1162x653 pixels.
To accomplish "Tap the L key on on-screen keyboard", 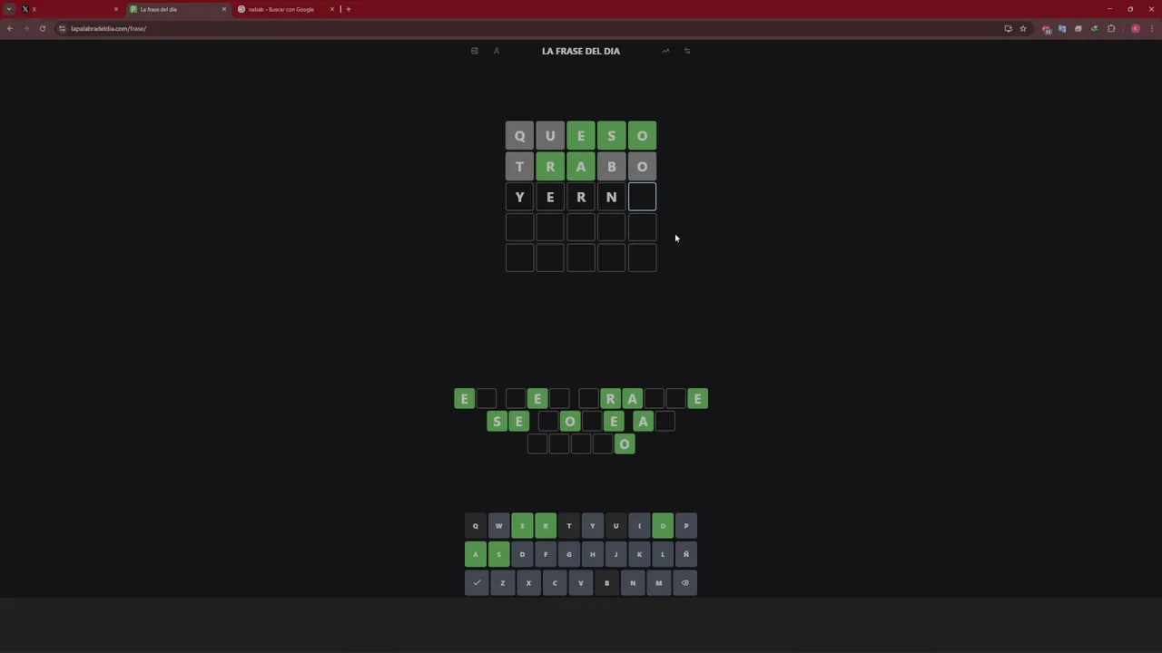I will click(x=663, y=554).
